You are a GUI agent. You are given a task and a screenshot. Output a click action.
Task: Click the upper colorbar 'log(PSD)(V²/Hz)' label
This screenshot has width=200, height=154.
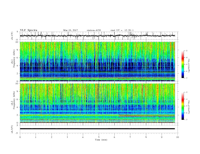(x=189, y=66)
